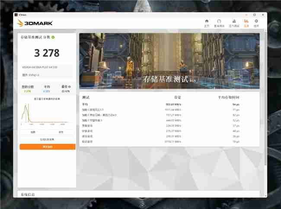Screen dimensions: 281x209
Task: Click green validation checkmark beside score title
Action: point(53,38)
